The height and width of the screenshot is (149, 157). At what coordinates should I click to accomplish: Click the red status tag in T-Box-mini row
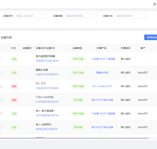[x=14, y=100]
